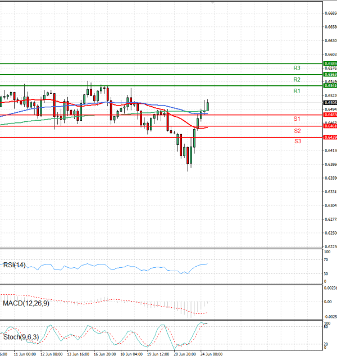337x356 pixels.
Task: Click the green 0.6585 price tag
Action: point(330,64)
